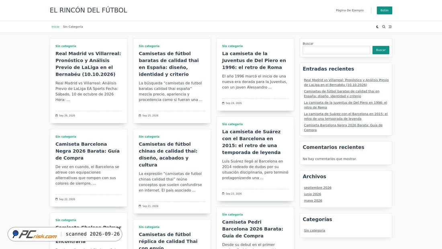Open the Real Madrid vs Villarreal article title
The image size is (442, 249).
(88, 64)
